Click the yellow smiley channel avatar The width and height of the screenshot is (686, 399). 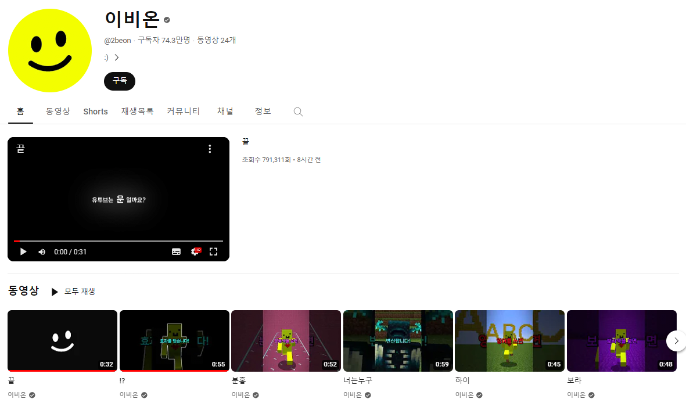[50, 51]
